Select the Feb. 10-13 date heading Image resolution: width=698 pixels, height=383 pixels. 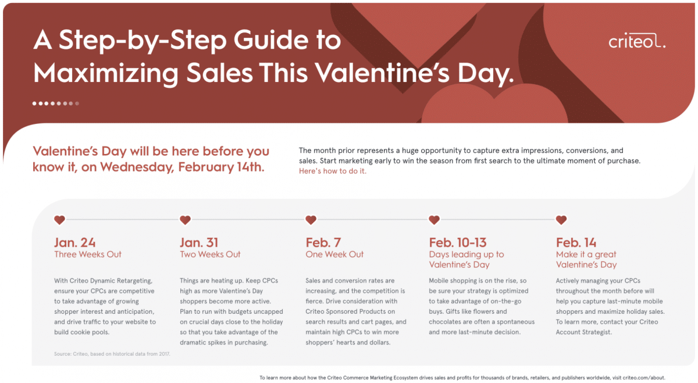coord(458,242)
